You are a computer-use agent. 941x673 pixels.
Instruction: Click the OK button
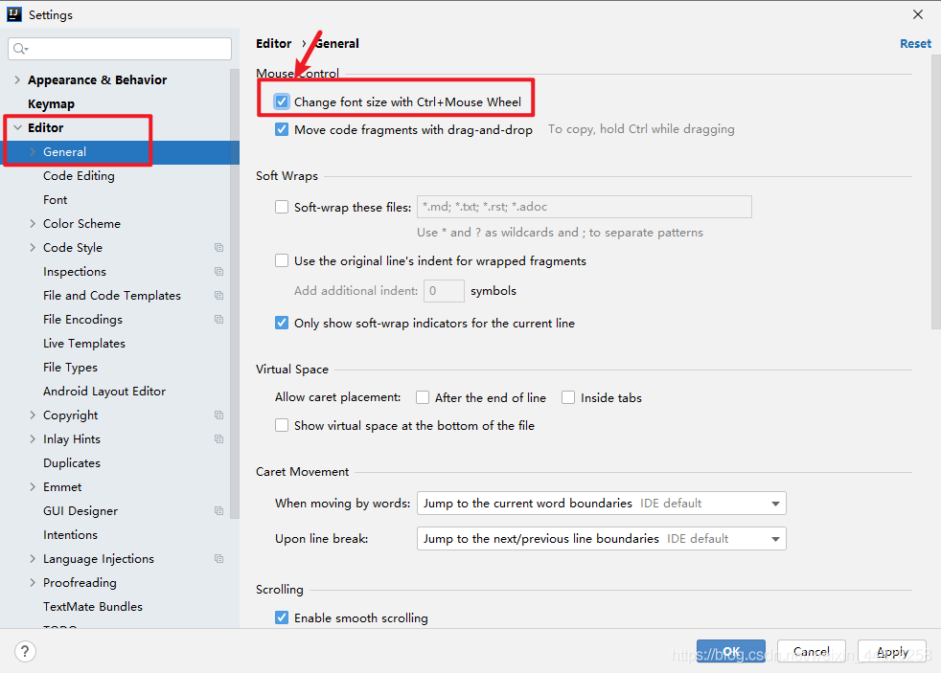tap(731, 651)
